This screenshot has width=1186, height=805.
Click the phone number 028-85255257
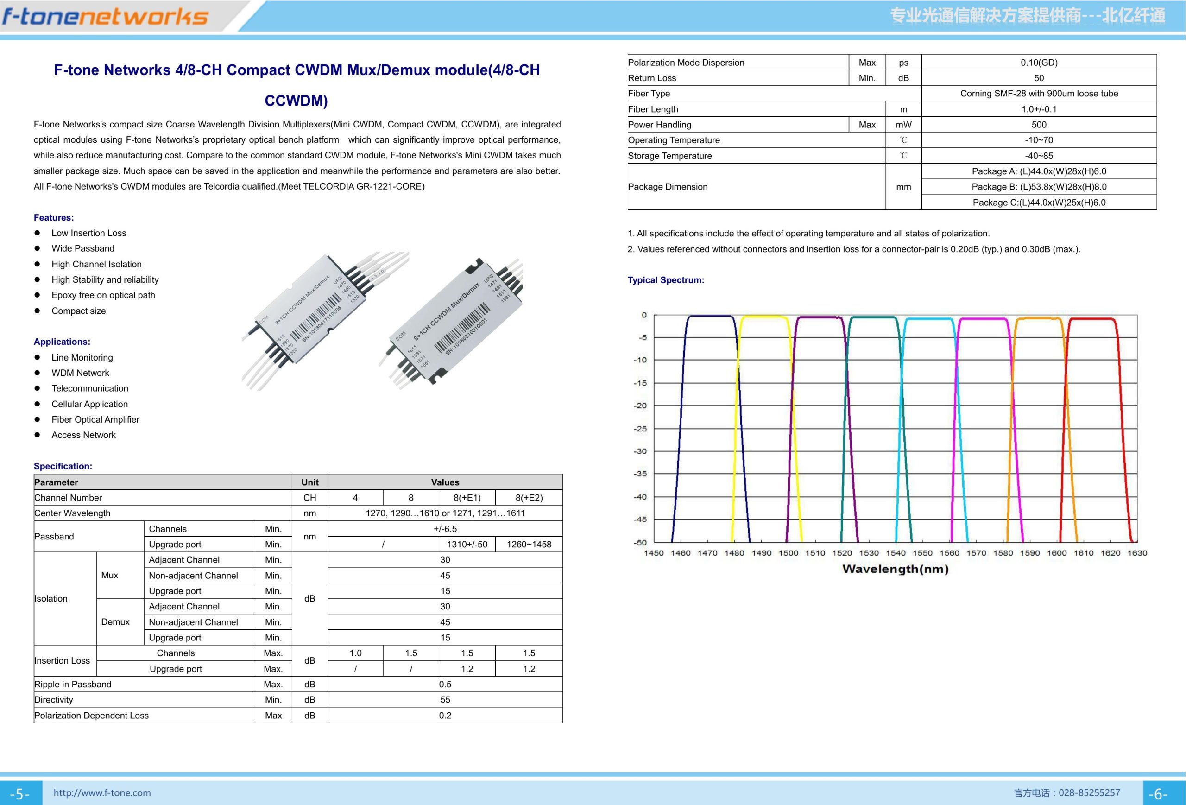1089,793
